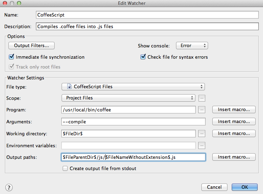The height and width of the screenshot is (194, 263).
Task: Open the Output Filters dialog
Action: pyautogui.click(x=32, y=46)
